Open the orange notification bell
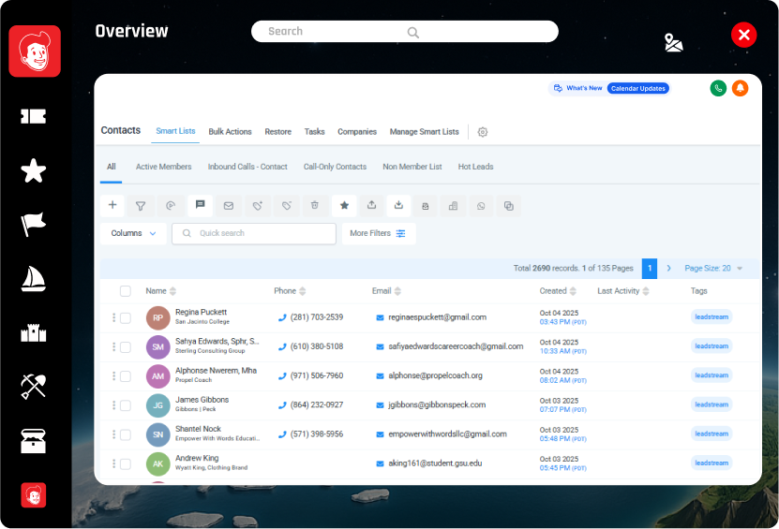Image resolution: width=779 pixels, height=529 pixels. pyautogui.click(x=740, y=88)
